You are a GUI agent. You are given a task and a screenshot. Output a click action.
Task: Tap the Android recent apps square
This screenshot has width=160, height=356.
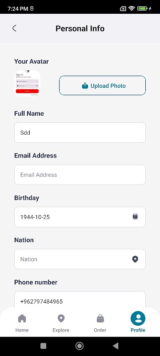tap(43, 346)
